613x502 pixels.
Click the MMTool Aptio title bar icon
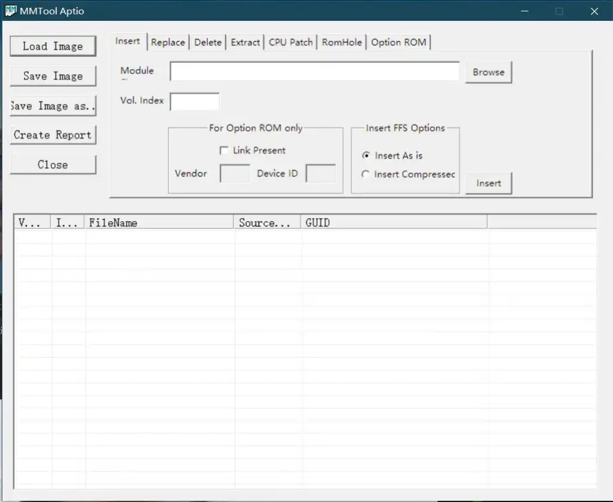pyautogui.click(x=10, y=11)
